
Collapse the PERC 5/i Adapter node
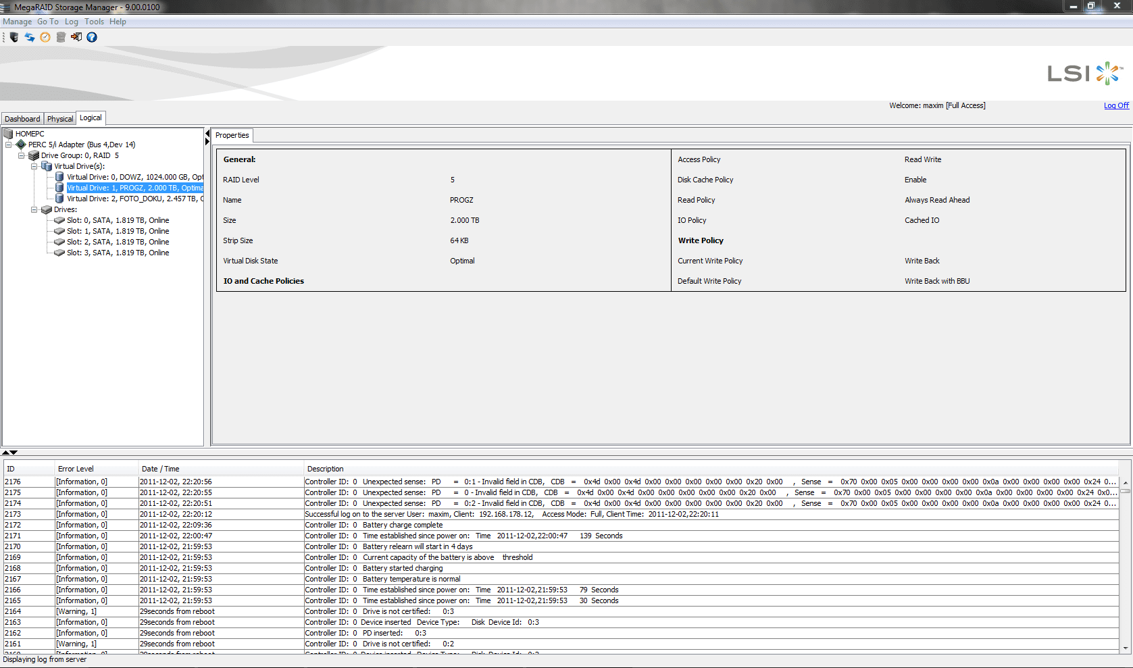pyautogui.click(x=8, y=145)
